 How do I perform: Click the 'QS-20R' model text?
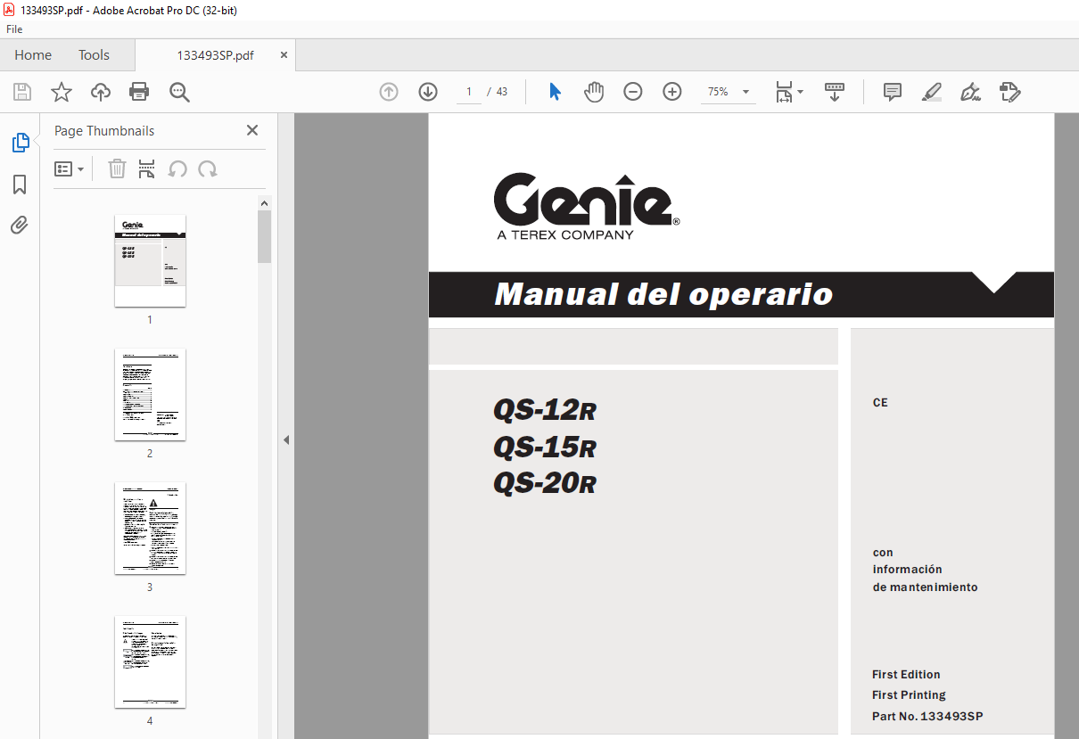point(544,483)
